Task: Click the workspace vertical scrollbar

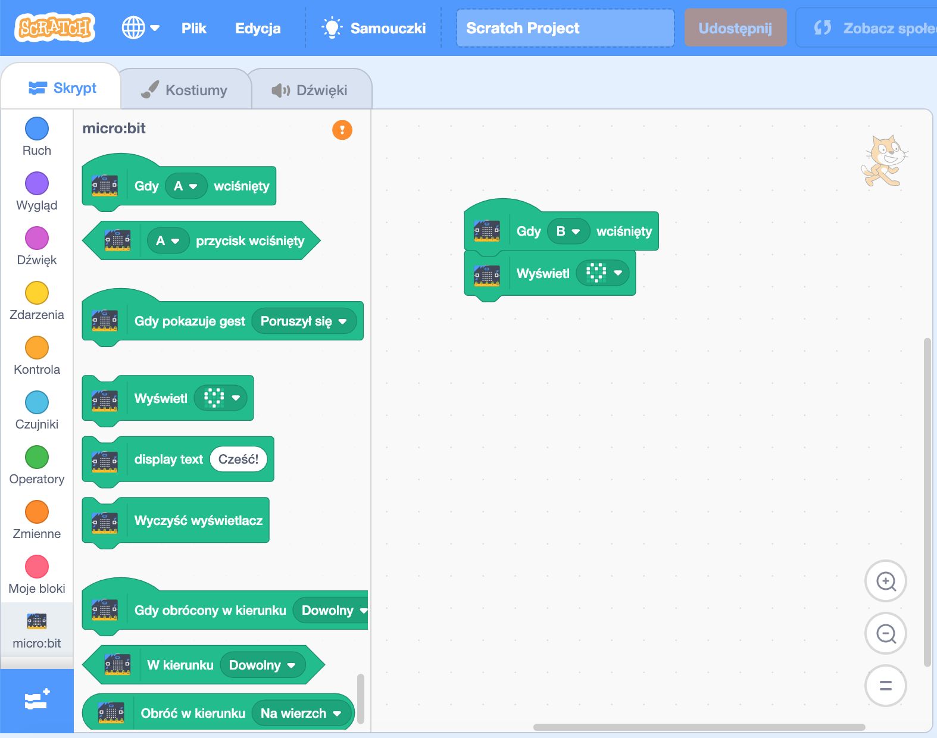Action: [x=927, y=503]
